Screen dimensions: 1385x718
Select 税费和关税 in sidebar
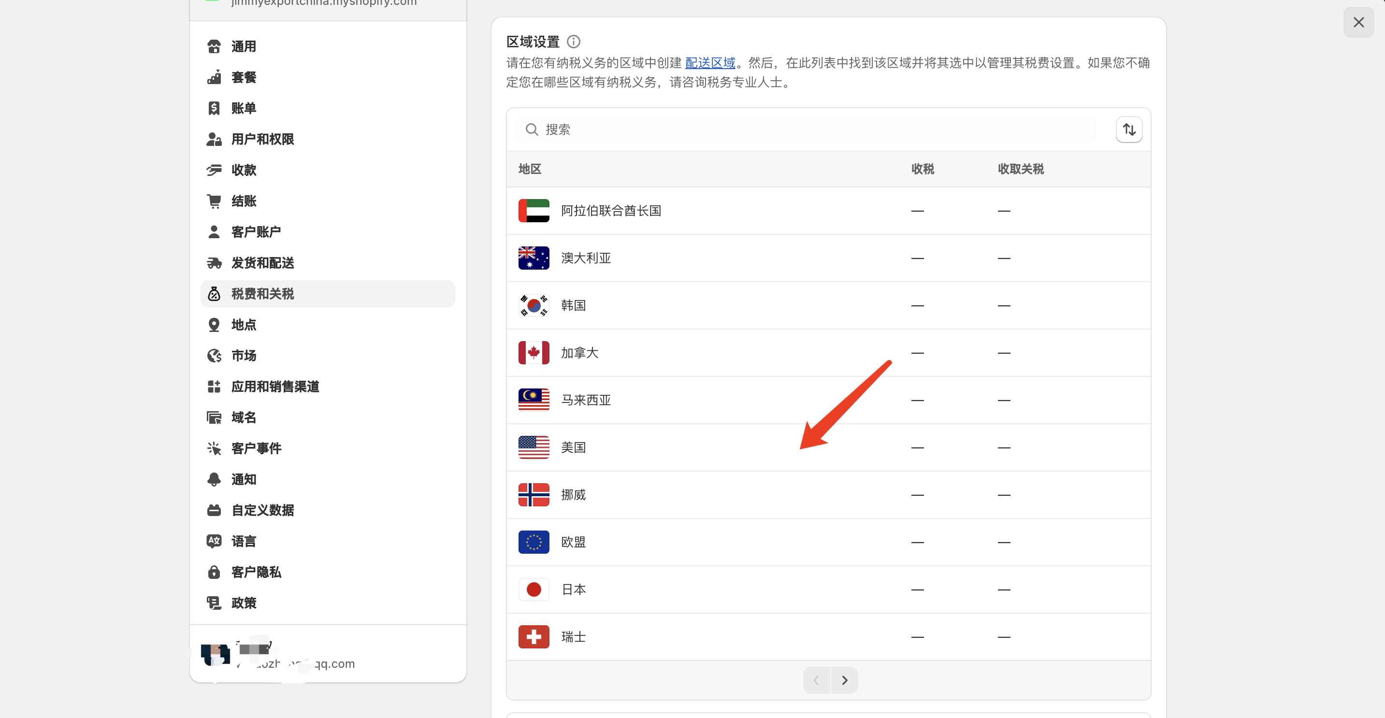328,294
